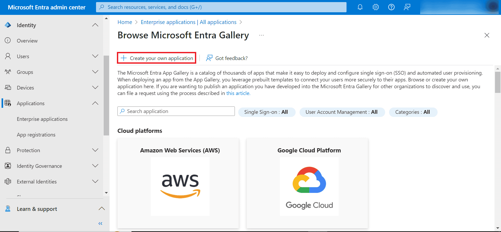Open the User Account Management filter
Image resolution: width=501 pixels, height=232 pixels.
coord(342,112)
